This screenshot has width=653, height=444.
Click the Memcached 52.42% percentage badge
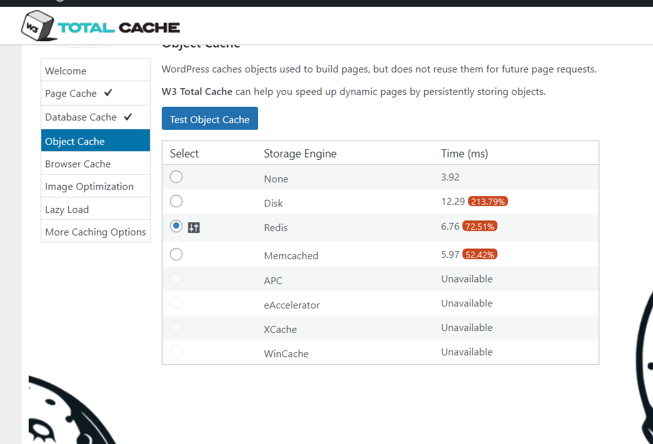pos(480,254)
